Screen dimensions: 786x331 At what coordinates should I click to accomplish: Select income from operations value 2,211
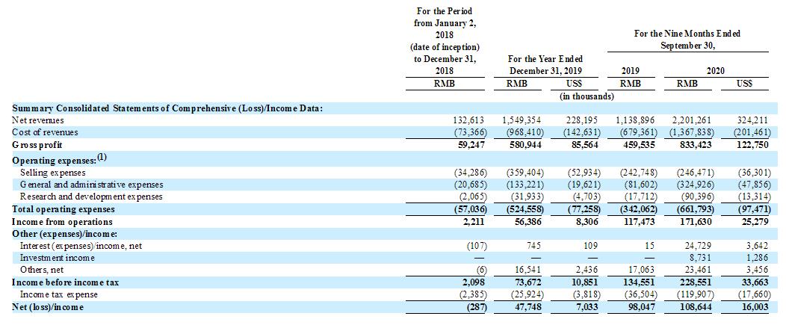coord(473,221)
